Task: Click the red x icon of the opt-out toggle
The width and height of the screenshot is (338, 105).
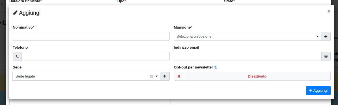Action: click(179, 76)
